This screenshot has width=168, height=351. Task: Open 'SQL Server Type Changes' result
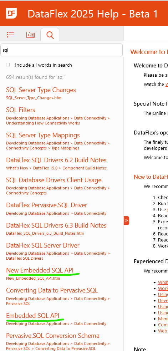tap(41, 90)
